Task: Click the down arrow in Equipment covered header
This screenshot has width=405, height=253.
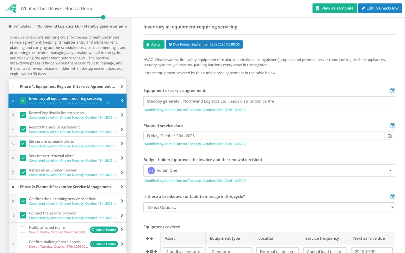Action: tap(152, 238)
